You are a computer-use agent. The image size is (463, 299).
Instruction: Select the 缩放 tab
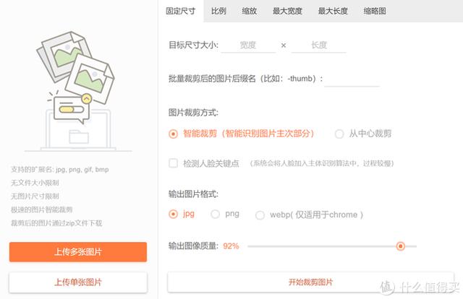click(250, 11)
